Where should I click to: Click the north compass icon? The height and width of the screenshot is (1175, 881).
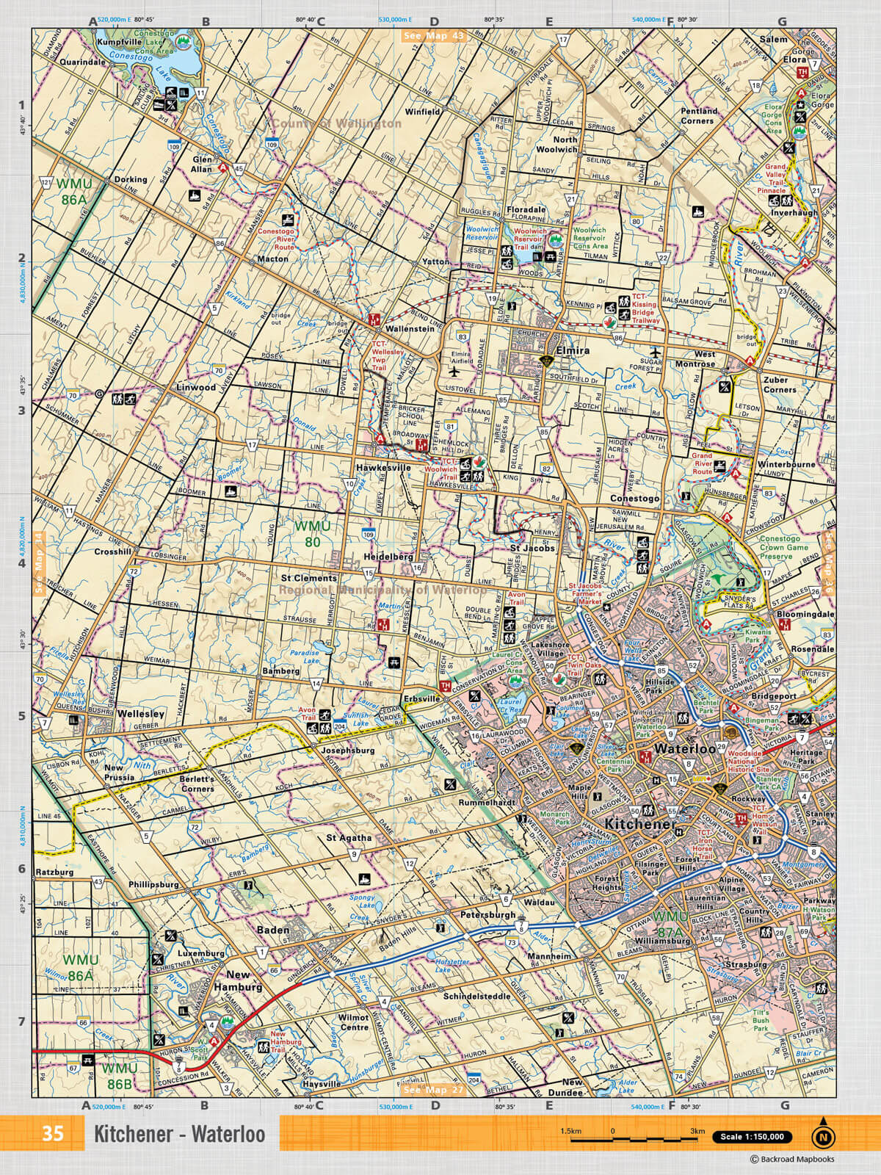tap(823, 1135)
